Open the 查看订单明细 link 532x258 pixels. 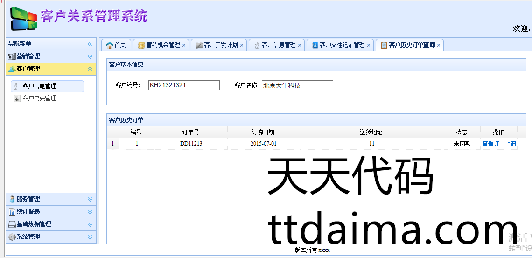click(x=499, y=144)
